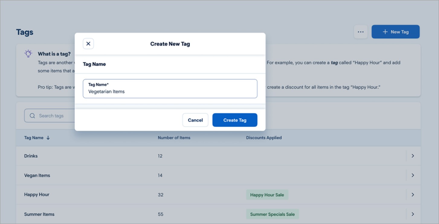This screenshot has width=439, height=224.
Task: Click the New Tag button
Action: (395, 32)
